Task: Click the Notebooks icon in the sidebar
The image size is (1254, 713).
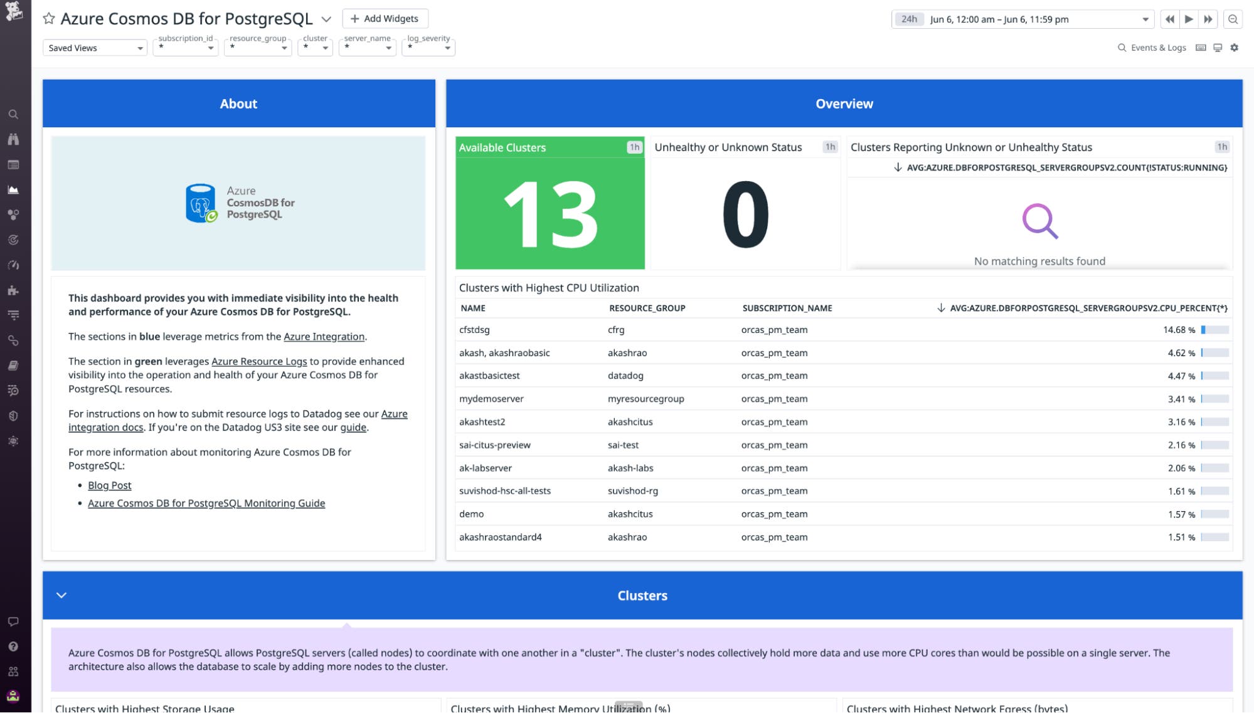Action: tap(14, 366)
